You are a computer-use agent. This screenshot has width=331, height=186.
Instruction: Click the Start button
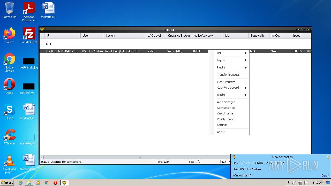tap(7, 183)
